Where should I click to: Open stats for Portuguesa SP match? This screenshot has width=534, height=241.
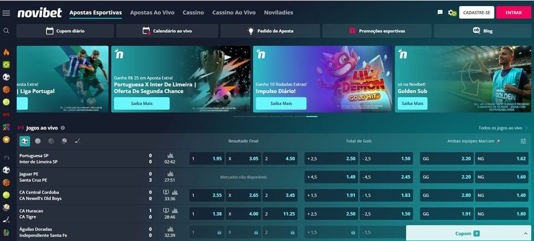point(170,155)
